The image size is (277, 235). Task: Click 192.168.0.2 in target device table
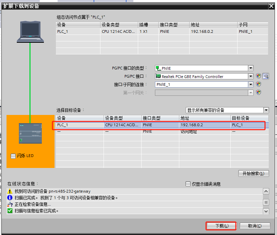point(192,125)
